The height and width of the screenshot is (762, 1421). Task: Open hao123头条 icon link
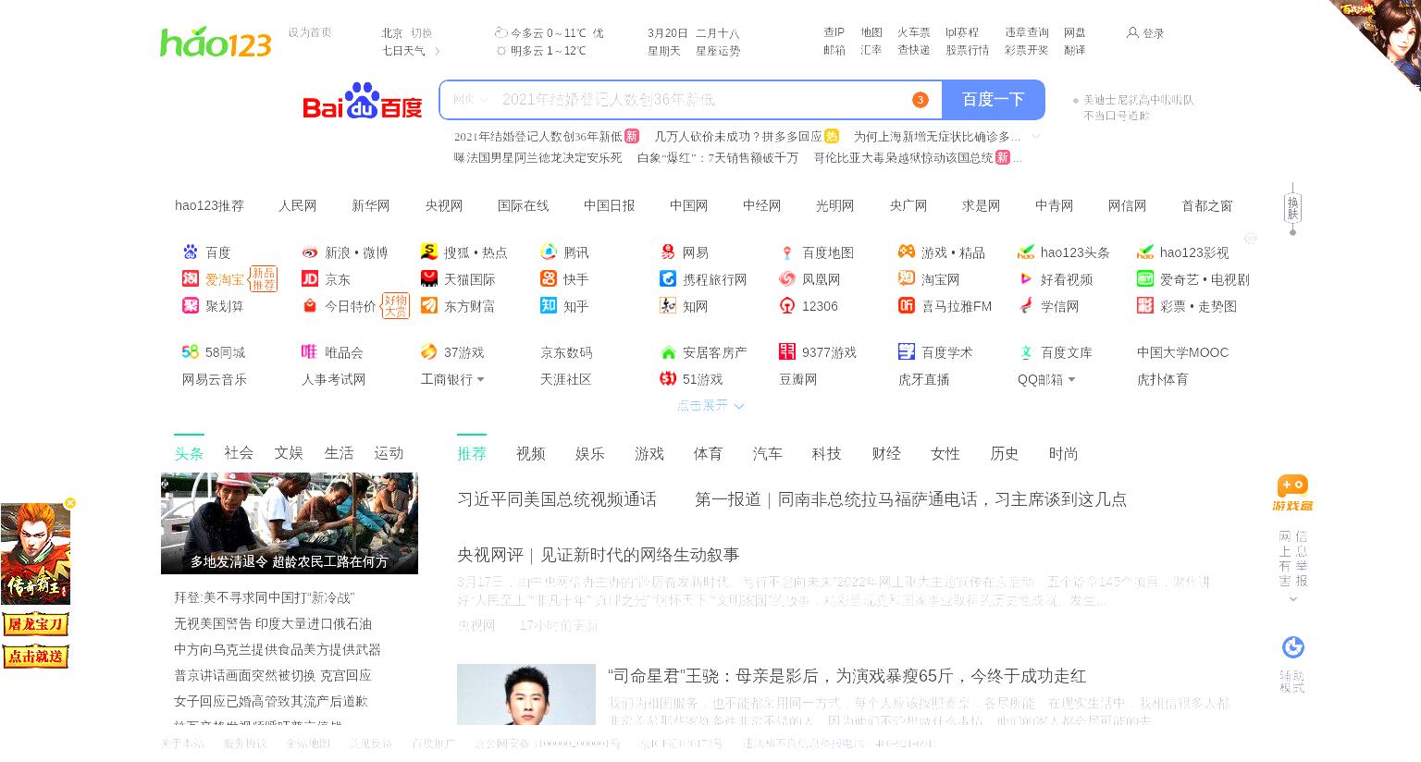click(1026, 252)
